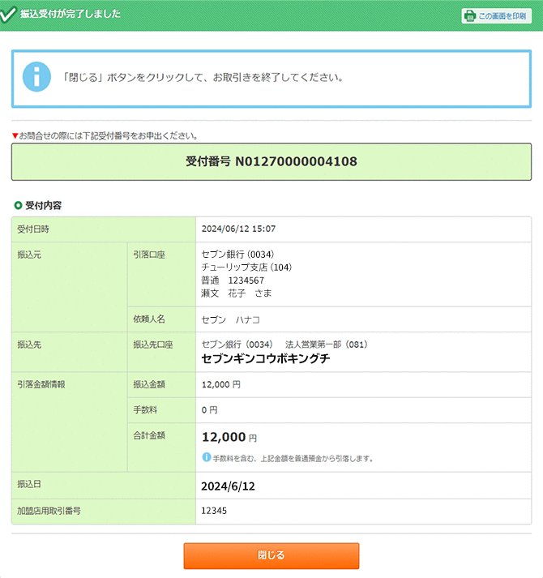Screen dimensions: 543x578
Task: Click the 振込受付が完了しました header title
Action: click(70, 14)
